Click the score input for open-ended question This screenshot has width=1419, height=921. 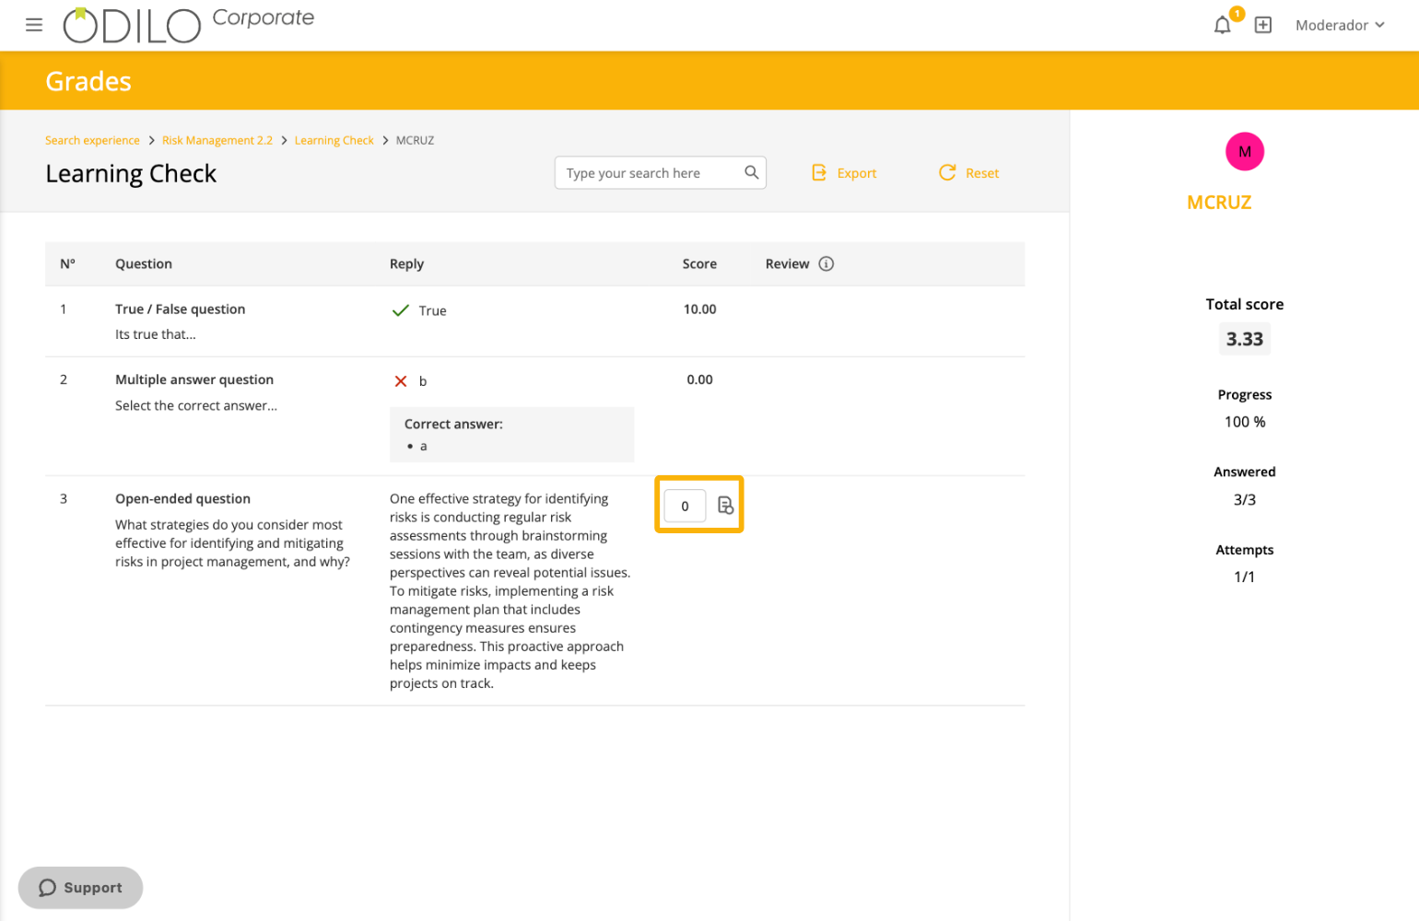[685, 506]
